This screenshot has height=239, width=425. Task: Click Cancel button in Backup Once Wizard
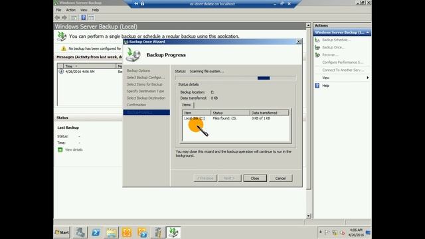tap(280, 179)
